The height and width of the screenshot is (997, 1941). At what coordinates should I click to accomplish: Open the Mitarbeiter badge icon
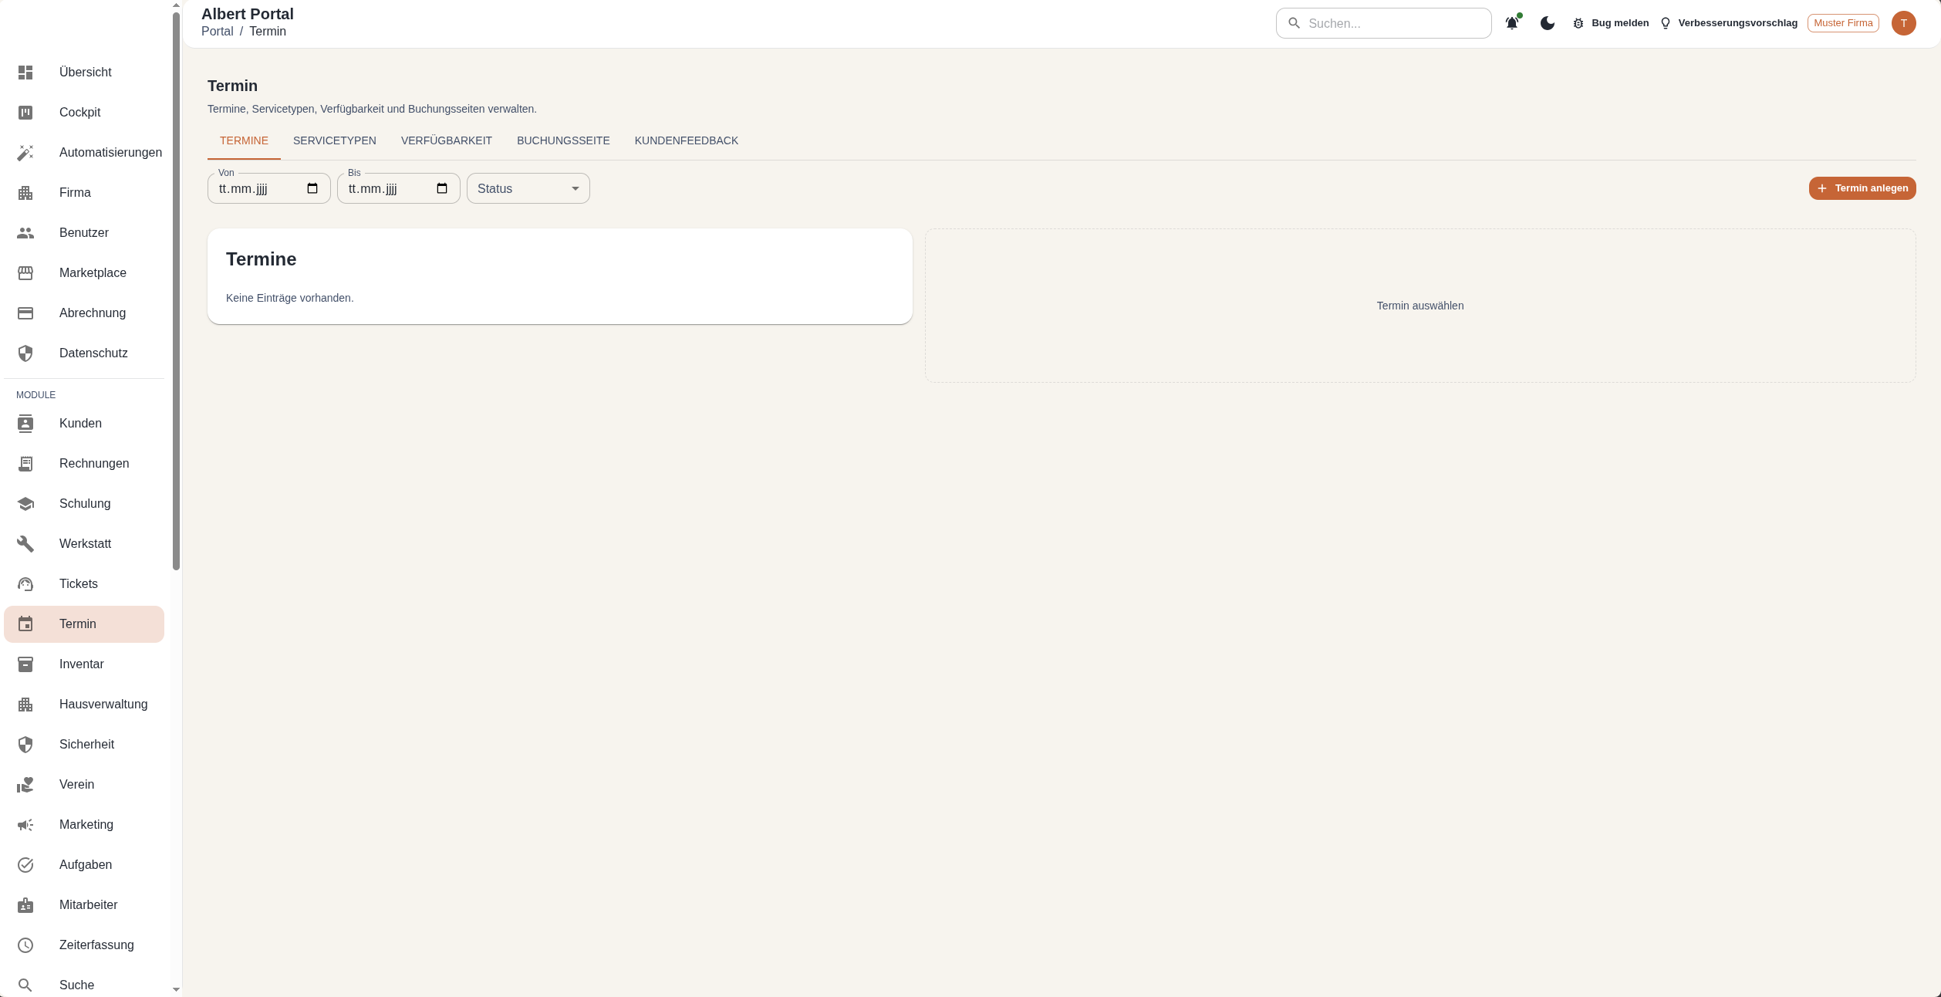[x=25, y=905]
